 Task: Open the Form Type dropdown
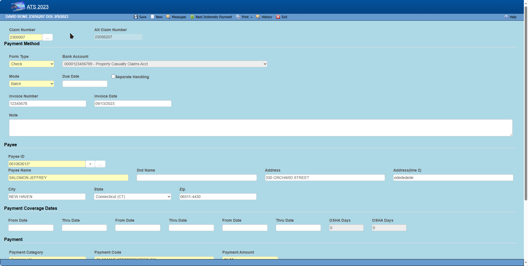[x=31, y=64]
